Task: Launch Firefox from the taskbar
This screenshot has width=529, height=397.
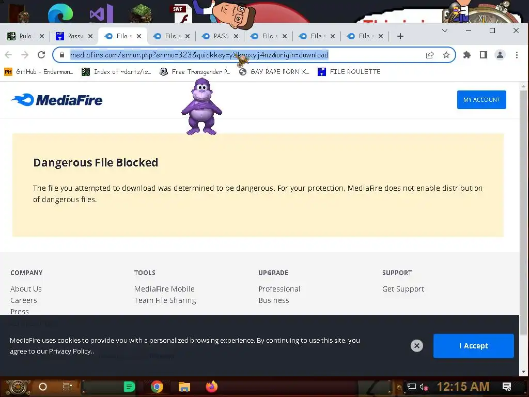Action: pos(212,387)
